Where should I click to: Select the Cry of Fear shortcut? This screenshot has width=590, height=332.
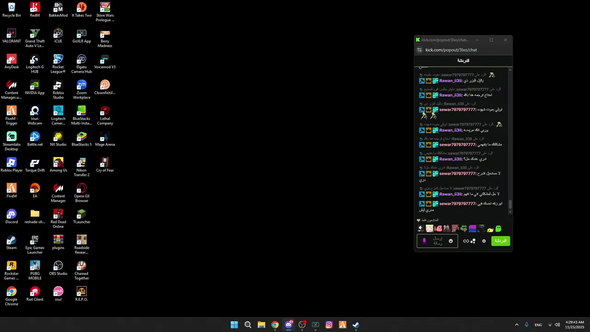click(x=105, y=165)
